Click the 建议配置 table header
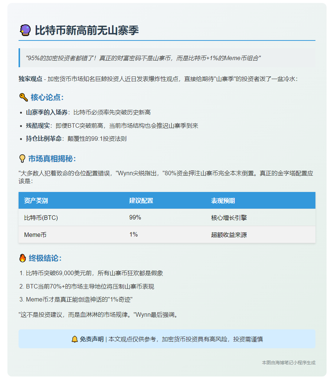Screen dimensions: 334x388 [141, 200]
